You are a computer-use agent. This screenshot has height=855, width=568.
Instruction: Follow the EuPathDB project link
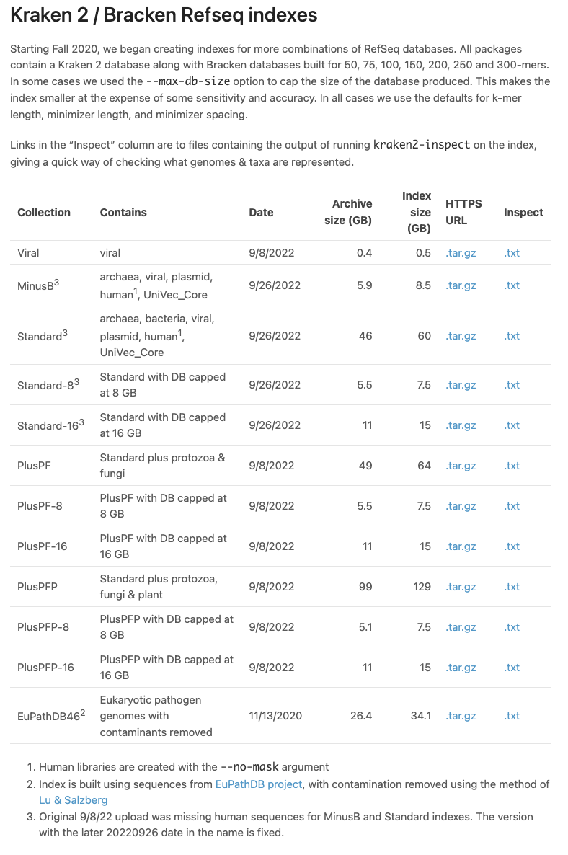[259, 784]
